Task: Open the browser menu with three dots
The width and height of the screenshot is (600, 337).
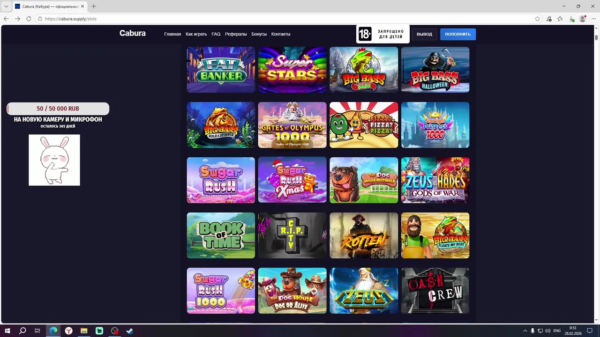Action: click(x=594, y=19)
